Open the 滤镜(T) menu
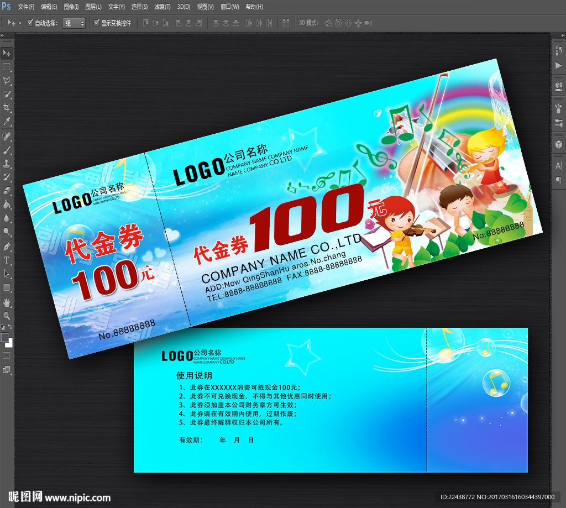Viewport: 566px width, 508px height. [x=162, y=7]
